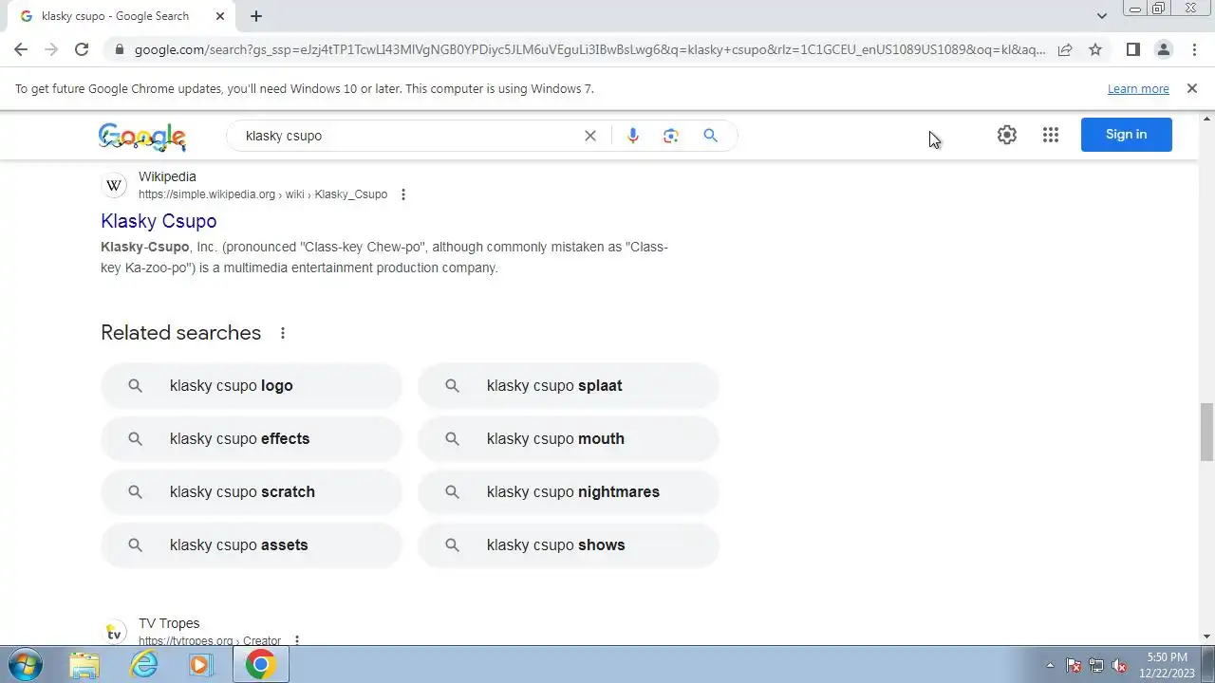Image resolution: width=1215 pixels, height=683 pixels.
Task: Share this page via address bar icon
Action: 1065,49
